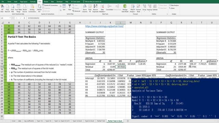Click From Text/CSV import icon

point(8,8)
